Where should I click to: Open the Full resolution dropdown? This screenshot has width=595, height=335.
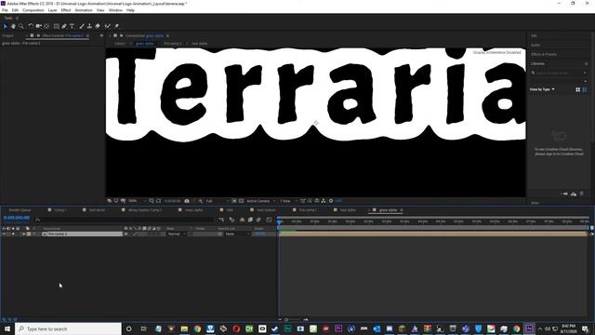(218, 201)
